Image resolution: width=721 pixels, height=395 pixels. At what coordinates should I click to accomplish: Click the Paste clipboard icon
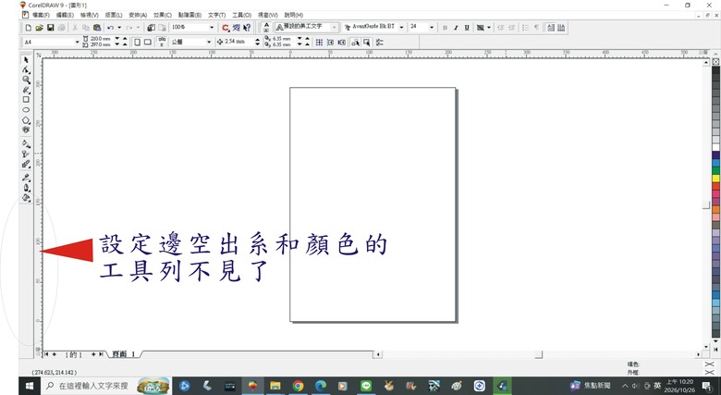pos(96,28)
